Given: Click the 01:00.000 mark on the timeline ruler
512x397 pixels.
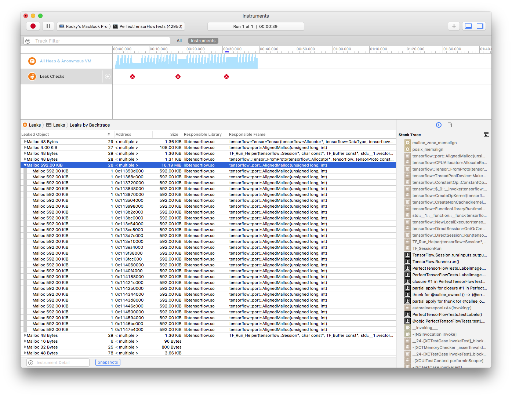Looking at the screenshot, I should coord(342,49).
